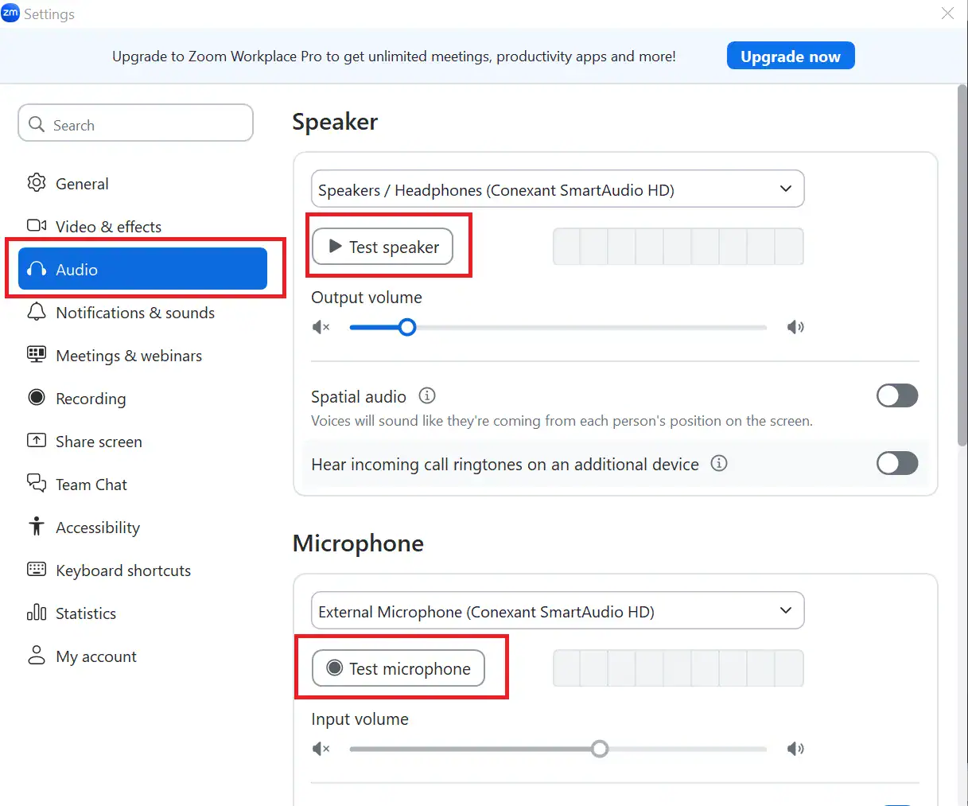Open the Statistics section
968x806 pixels.
(x=85, y=613)
